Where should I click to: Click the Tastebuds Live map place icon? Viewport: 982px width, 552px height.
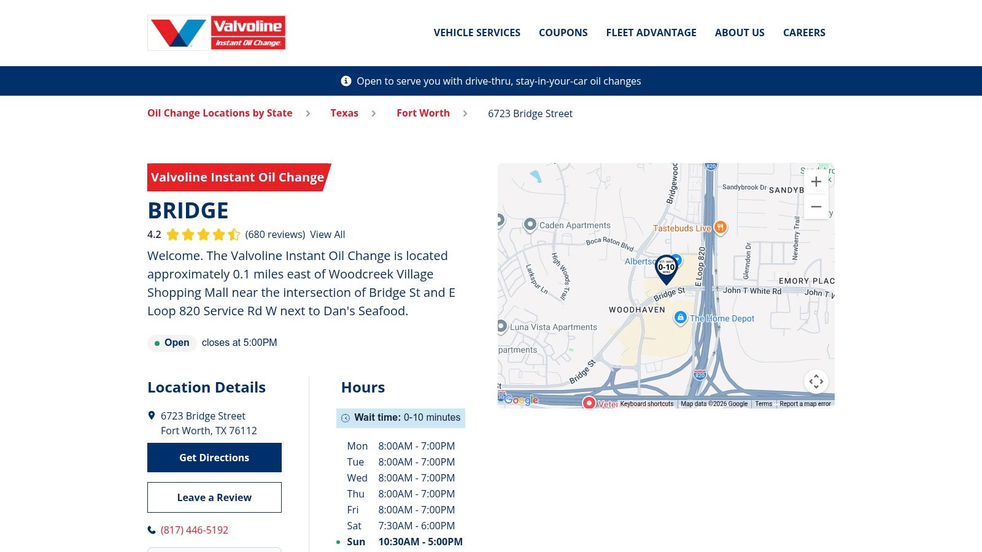[721, 228]
